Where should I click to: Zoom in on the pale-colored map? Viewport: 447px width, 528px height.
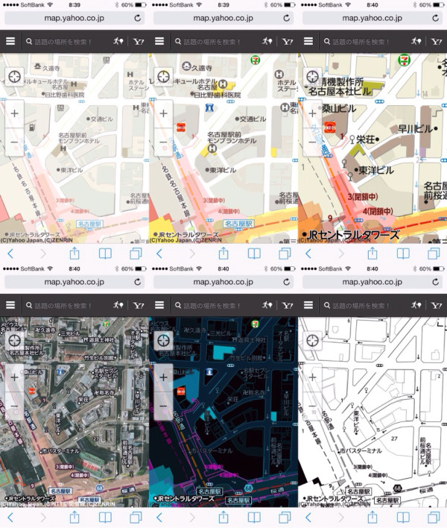(x=14, y=113)
